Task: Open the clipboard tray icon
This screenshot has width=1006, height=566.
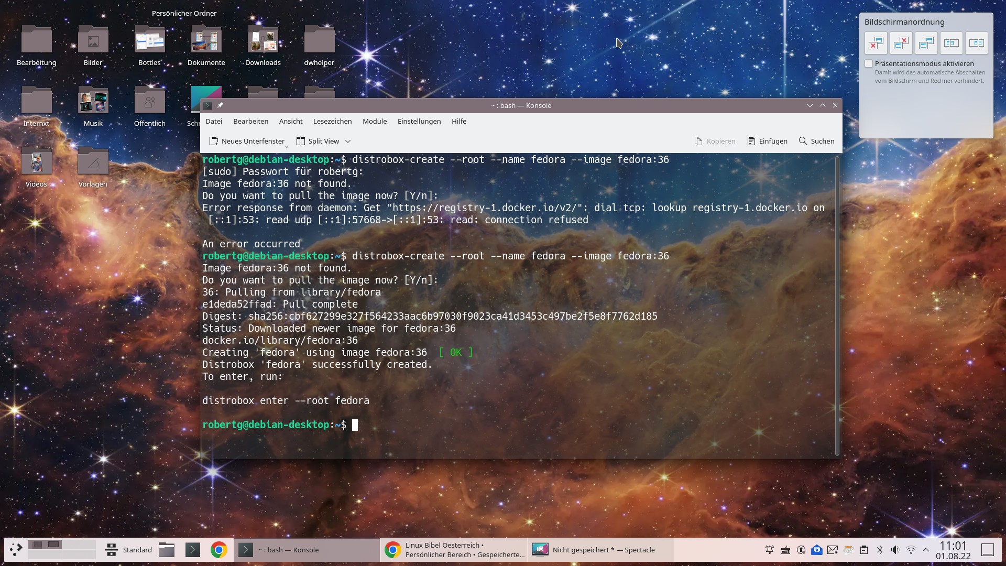Action: coord(864,550)
